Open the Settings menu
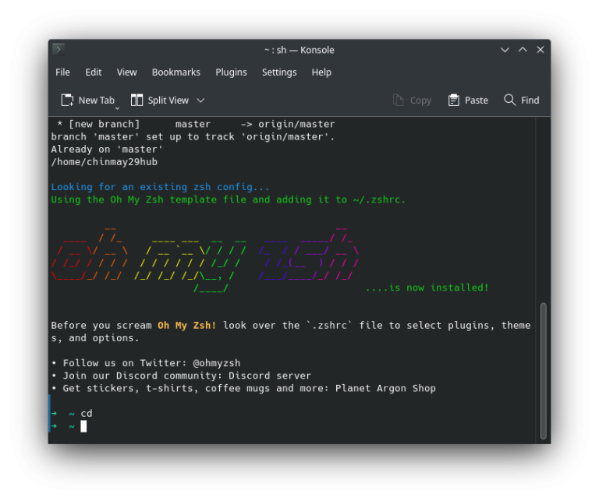Viewport: 599px width, 501px height. click(279, 72)
